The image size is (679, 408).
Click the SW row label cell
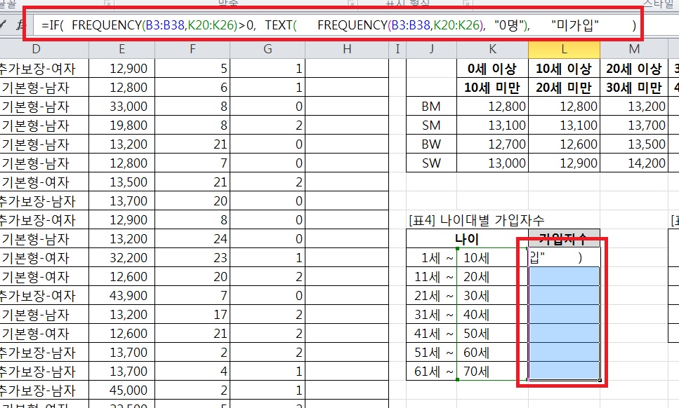tap(431, 163)
